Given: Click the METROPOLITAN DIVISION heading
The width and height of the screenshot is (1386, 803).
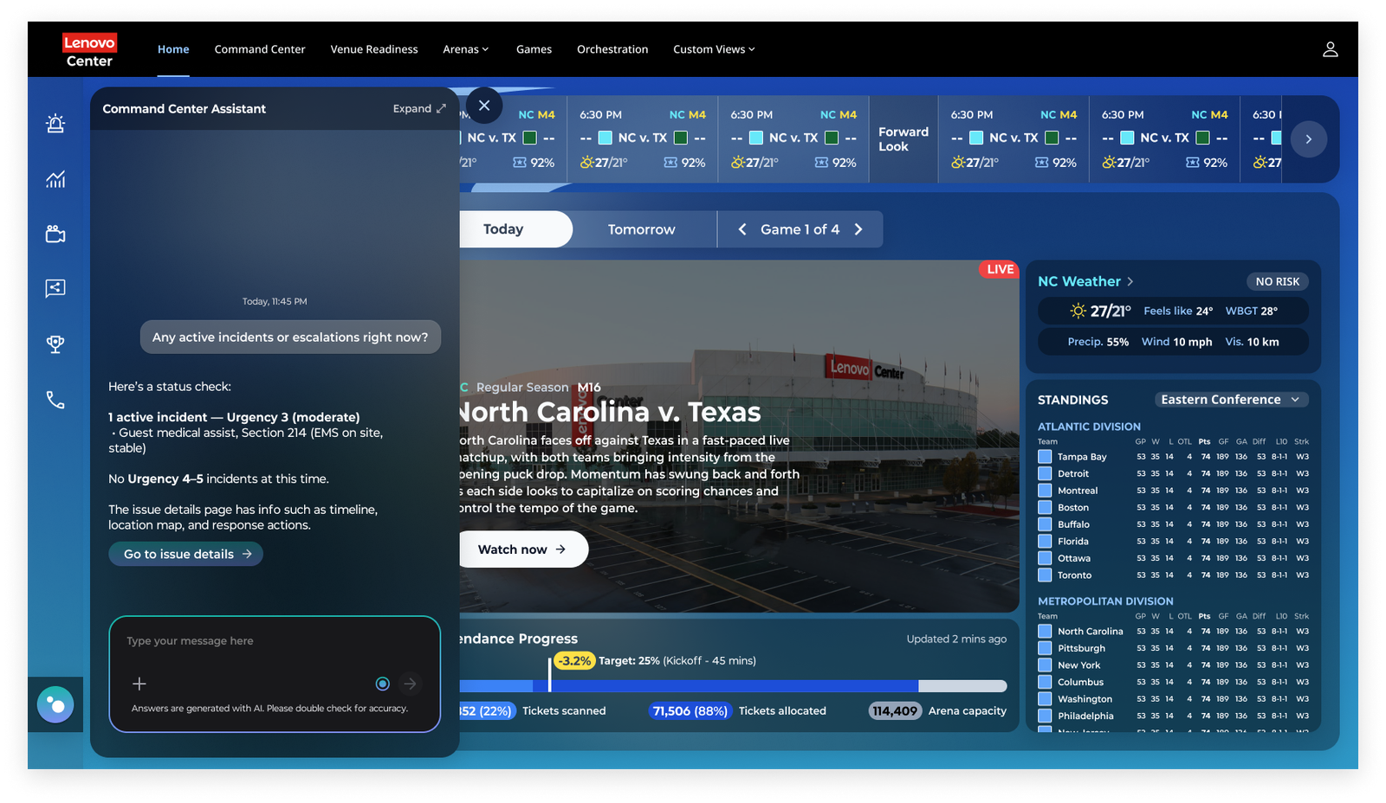Looking at the screenshot, I should click(x=1105, y=601).
